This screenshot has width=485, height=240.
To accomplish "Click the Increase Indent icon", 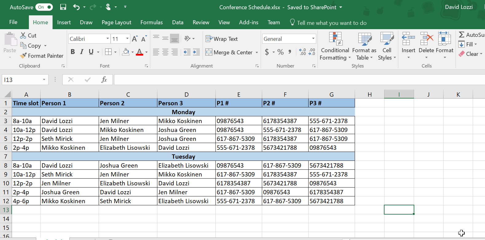I will pyautogui.click(x=196, y=52).
